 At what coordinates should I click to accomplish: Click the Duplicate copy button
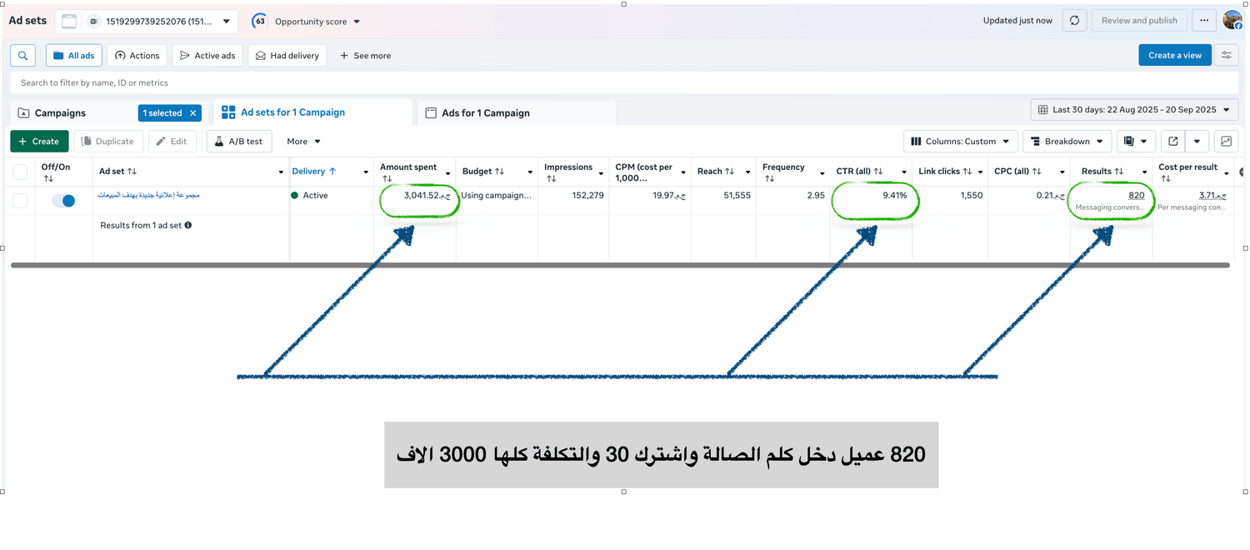(x=108, y=142)
